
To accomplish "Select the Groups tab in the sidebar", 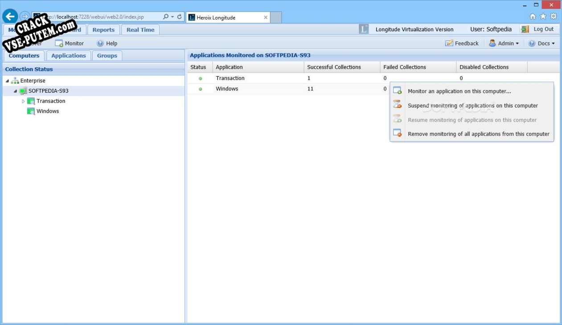I will (107, 55).
